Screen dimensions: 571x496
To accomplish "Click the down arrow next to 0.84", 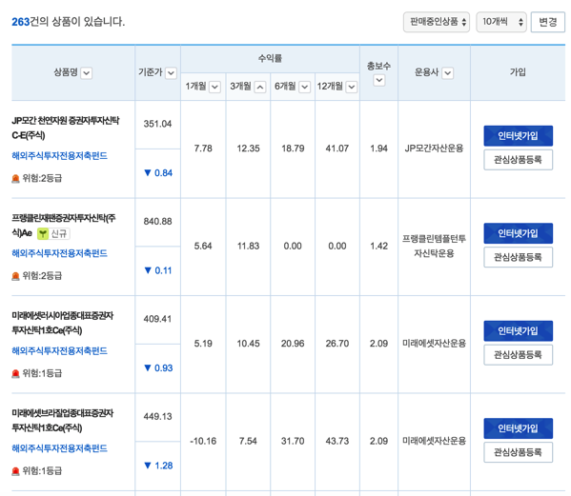I will pos(148,172).
